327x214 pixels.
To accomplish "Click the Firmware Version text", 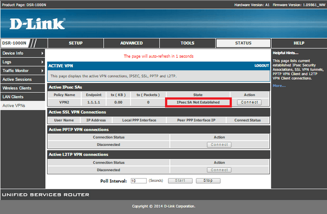I will (299, 5).
